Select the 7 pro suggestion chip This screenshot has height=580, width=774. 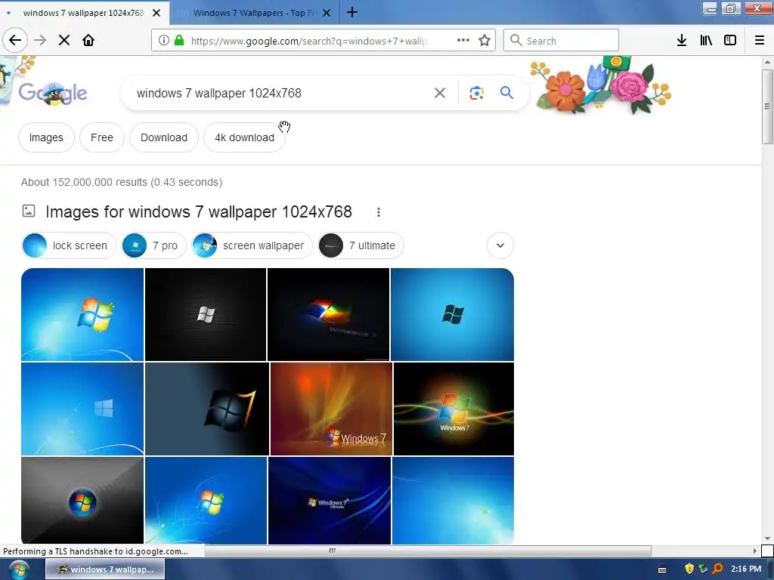coord(154,245)
